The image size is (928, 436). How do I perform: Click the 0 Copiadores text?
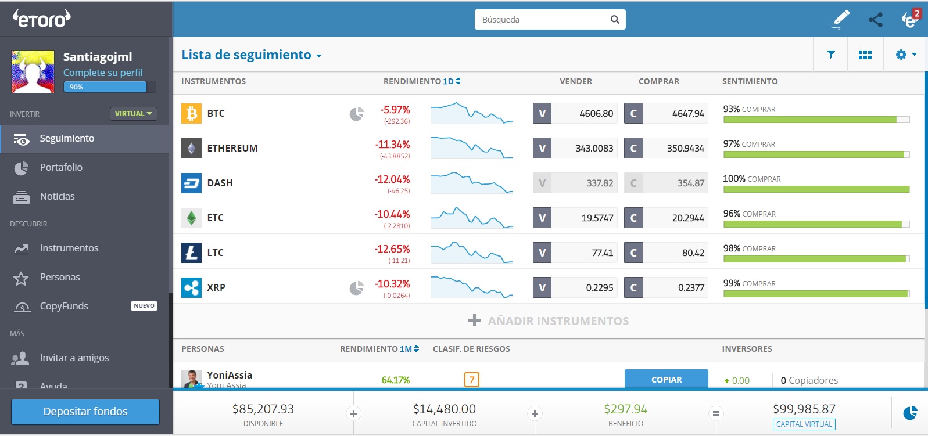(x=809, y=380)
